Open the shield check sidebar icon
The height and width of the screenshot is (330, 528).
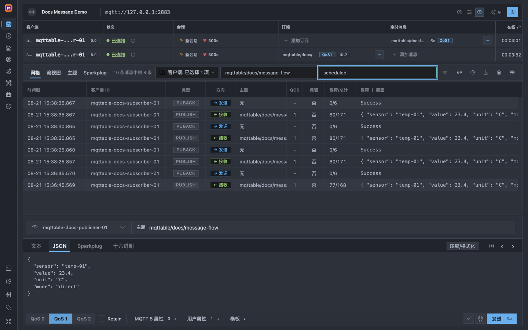tap(9, 106)
